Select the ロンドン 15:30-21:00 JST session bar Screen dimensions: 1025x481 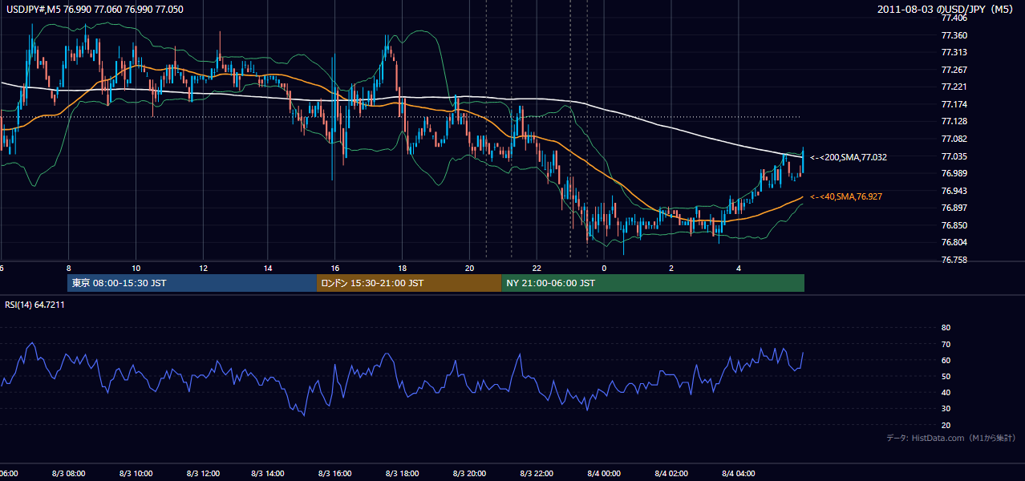[409, 283]
